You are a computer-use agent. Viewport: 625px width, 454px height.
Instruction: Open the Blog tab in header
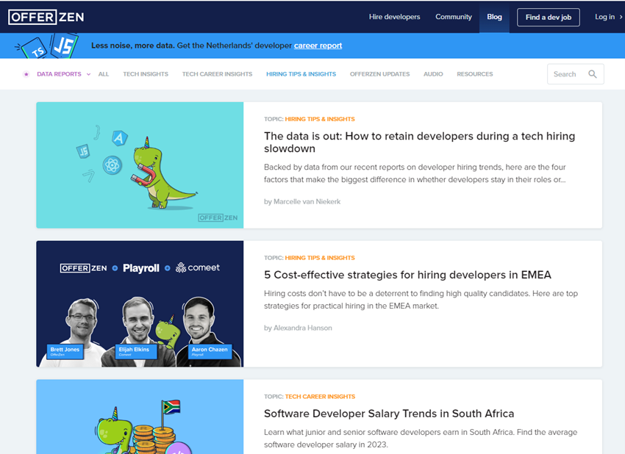click(x=494, y=17)
